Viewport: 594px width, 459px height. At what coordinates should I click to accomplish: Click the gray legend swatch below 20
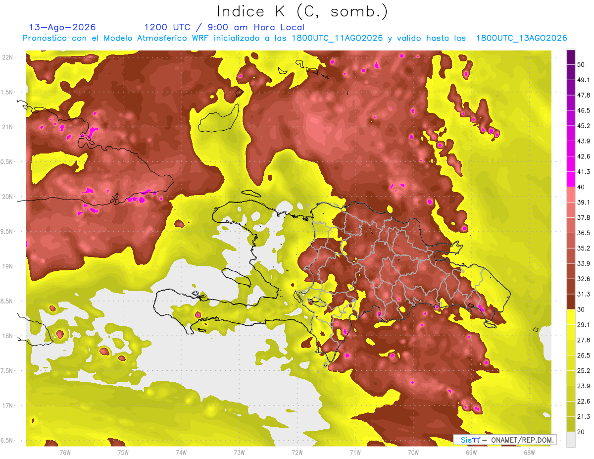(571, 440)
